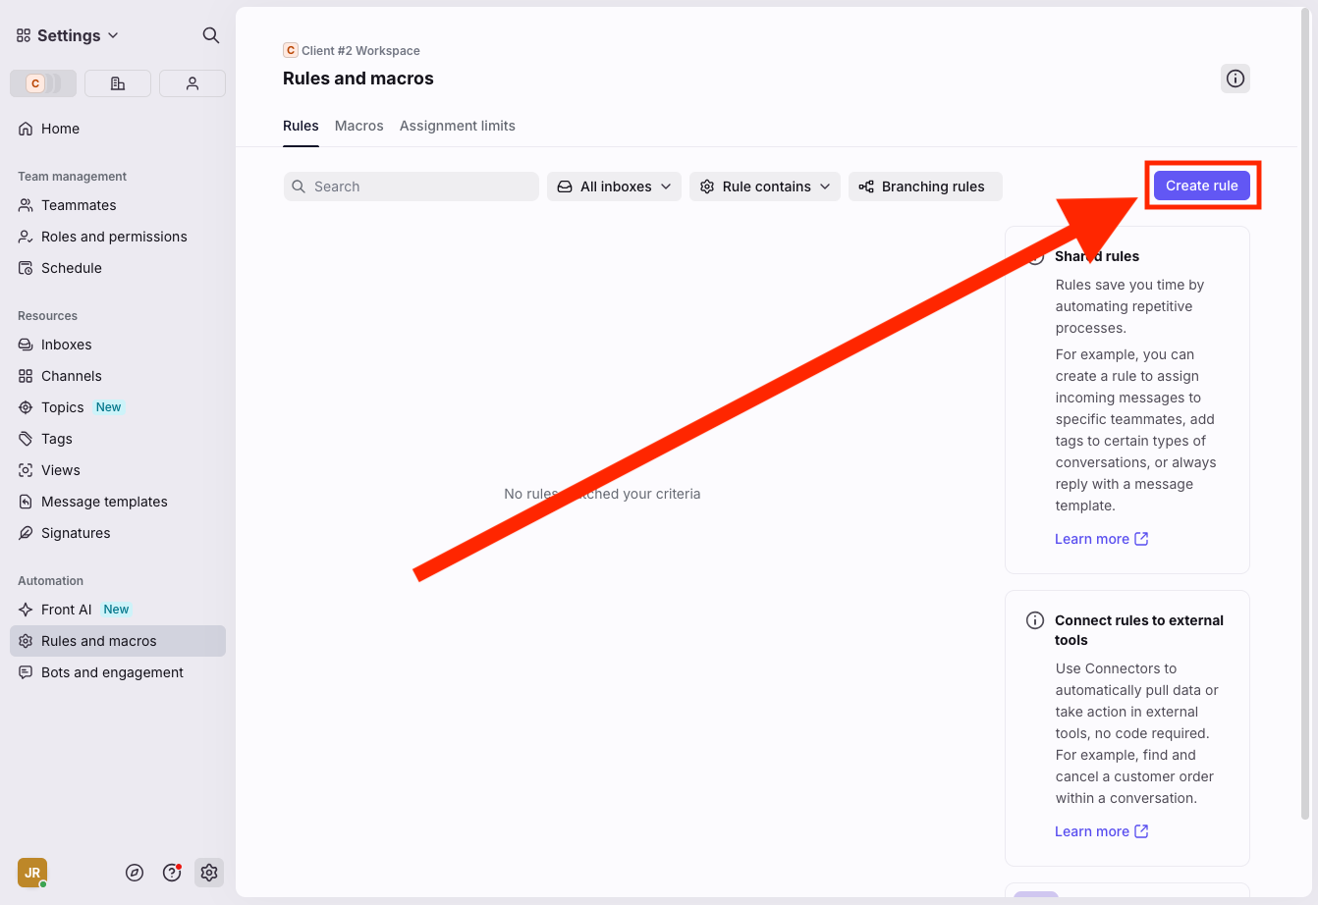Select the personal profile icon tab
The width and height of the screenshot is (1318, 905).
coord(192,83)
